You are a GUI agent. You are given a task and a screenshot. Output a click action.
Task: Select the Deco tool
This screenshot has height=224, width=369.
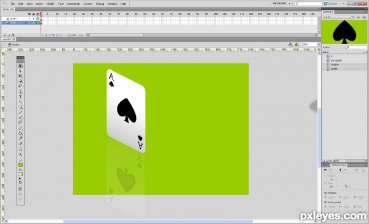click(x=20, y=122)
